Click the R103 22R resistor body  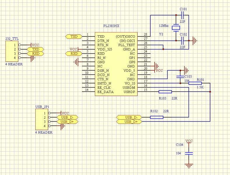165,92
